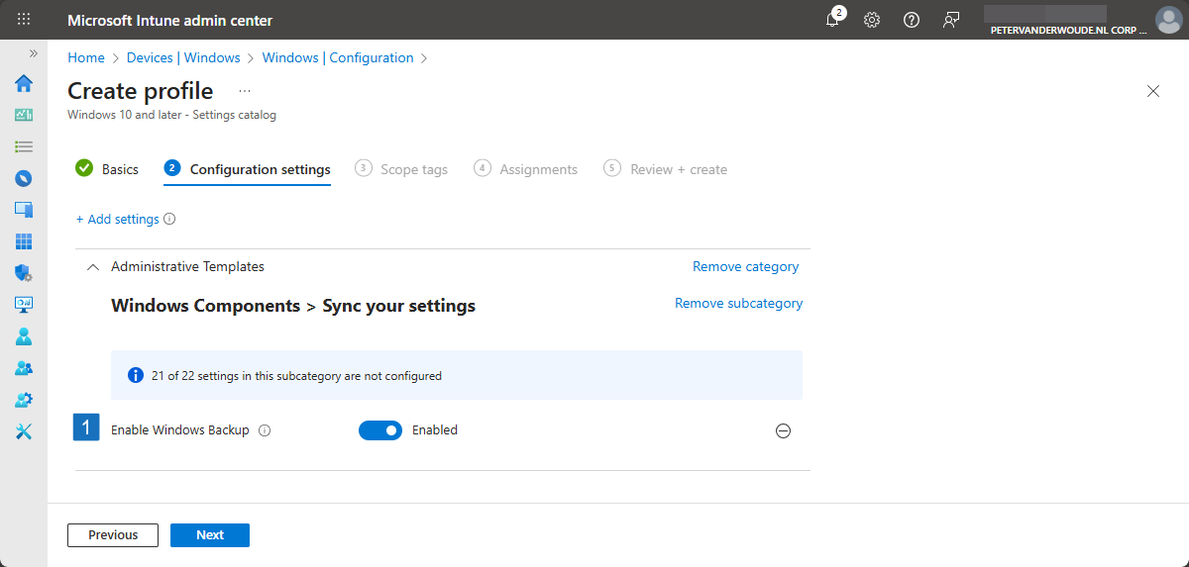
Task: Click the Add settings link
Action: coord(118,220)
